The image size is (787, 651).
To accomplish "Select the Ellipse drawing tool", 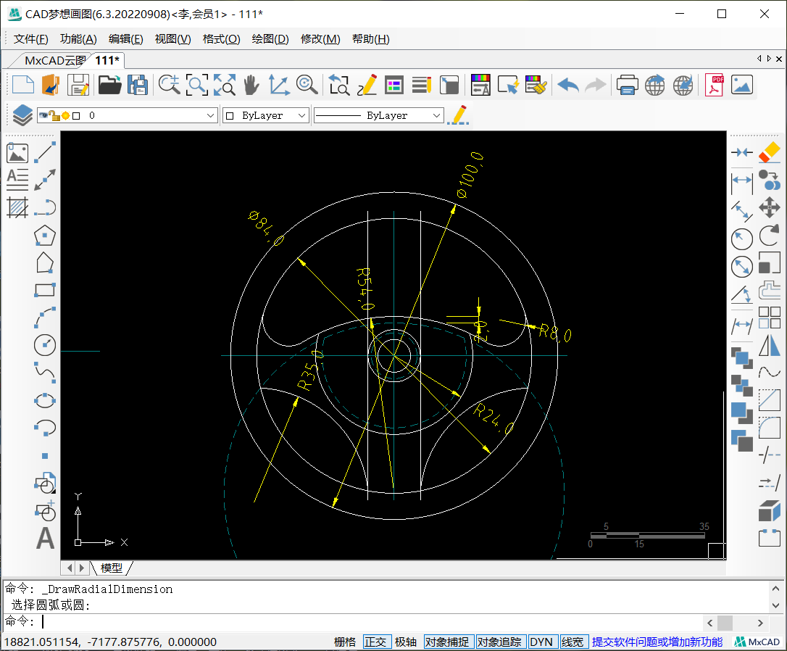I will point(45,400).
